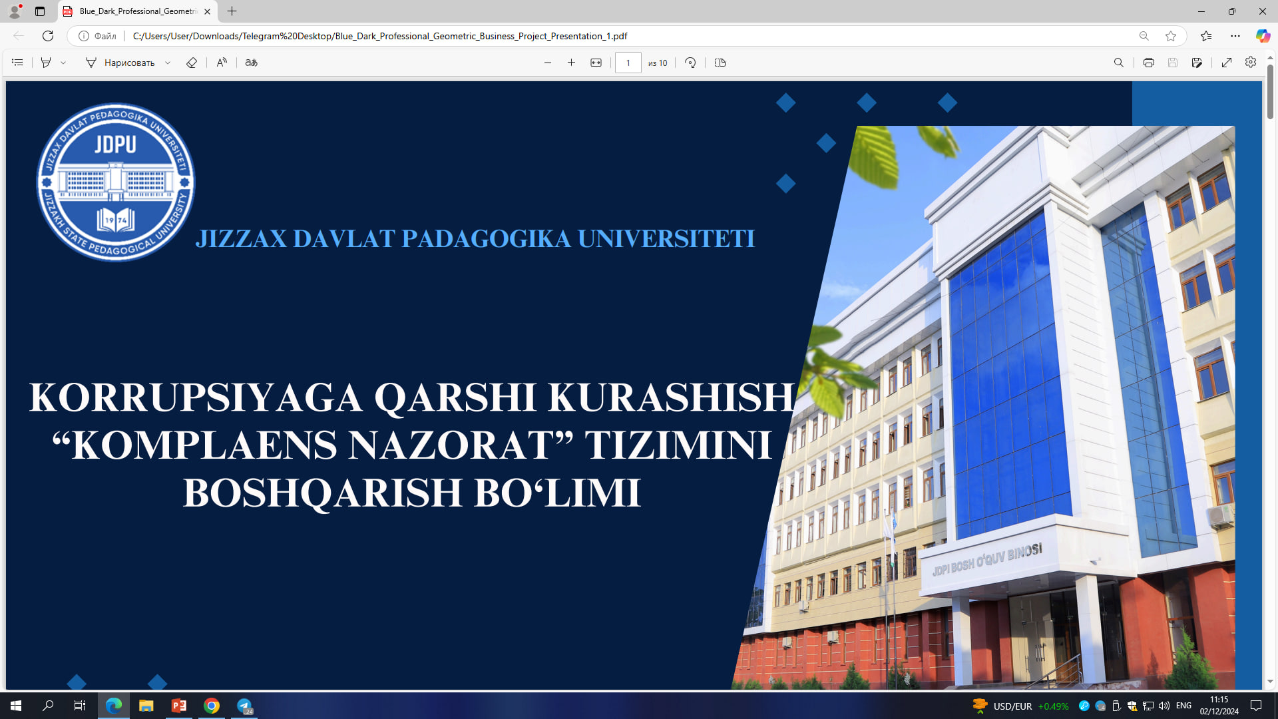Expand the highlighter color options dropdown
Viewport: 1278px width, 719px height.
[63, 63]
